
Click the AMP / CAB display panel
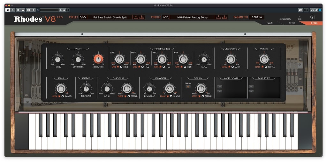231,88
